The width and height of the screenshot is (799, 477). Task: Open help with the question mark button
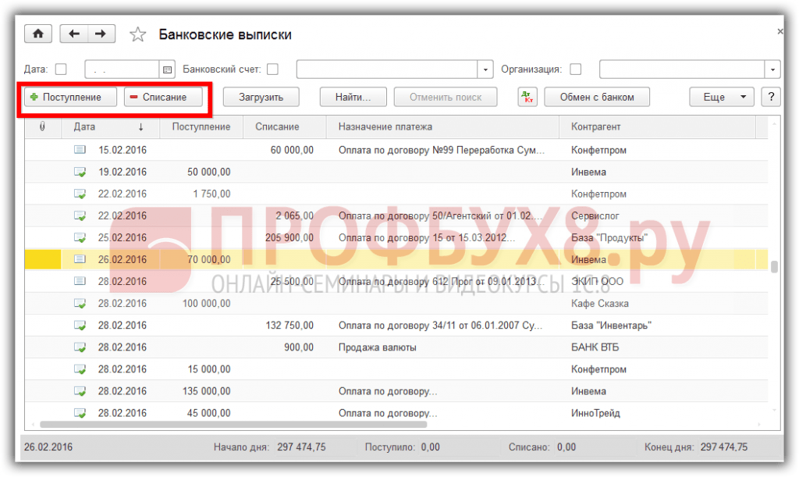pos(771,97)
